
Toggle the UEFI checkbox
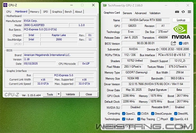coord(180,43)
